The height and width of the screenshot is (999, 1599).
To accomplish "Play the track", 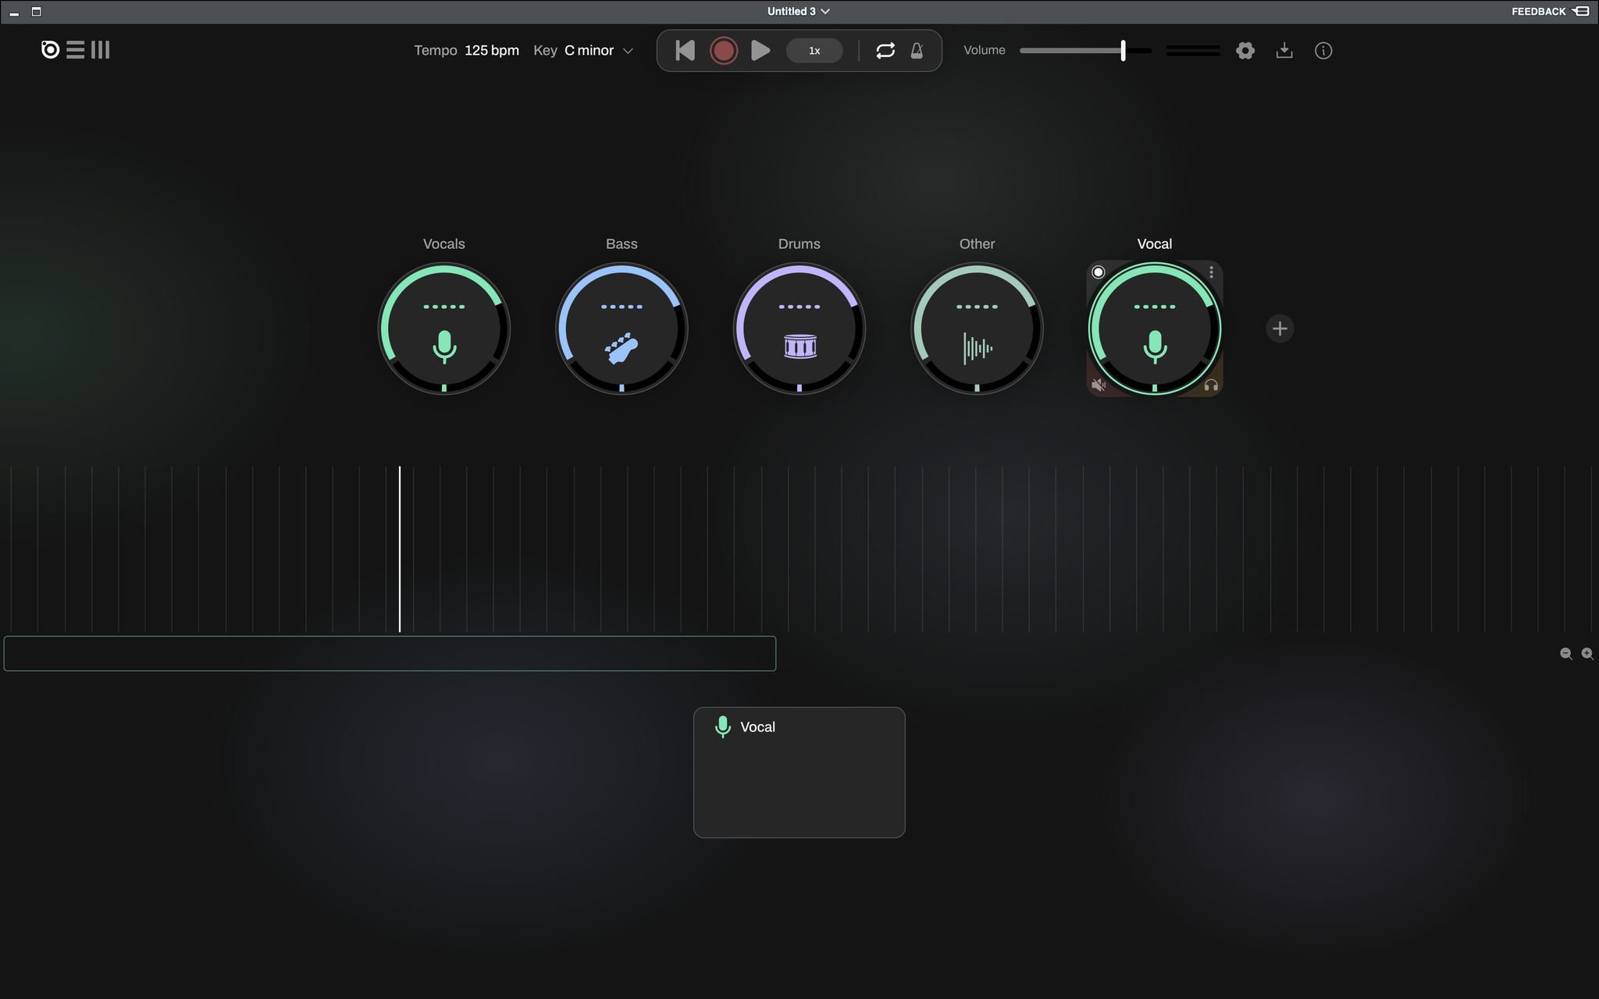I will [x=760, y=51].
